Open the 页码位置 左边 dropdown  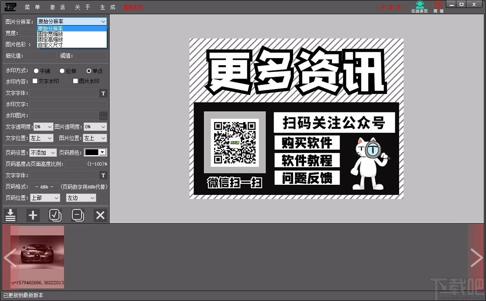point(81,198)
